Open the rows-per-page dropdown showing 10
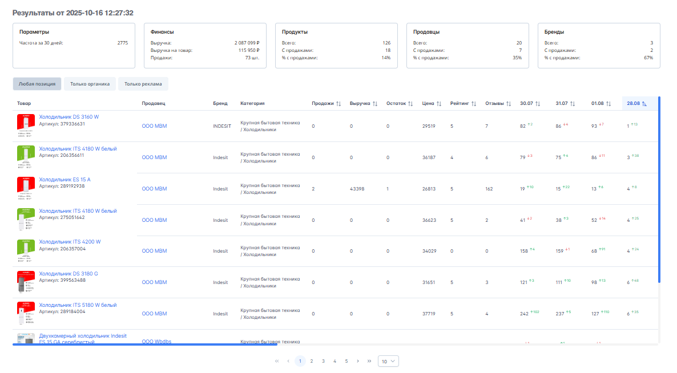This screenshot has width=677, height=373. (388, 361)
